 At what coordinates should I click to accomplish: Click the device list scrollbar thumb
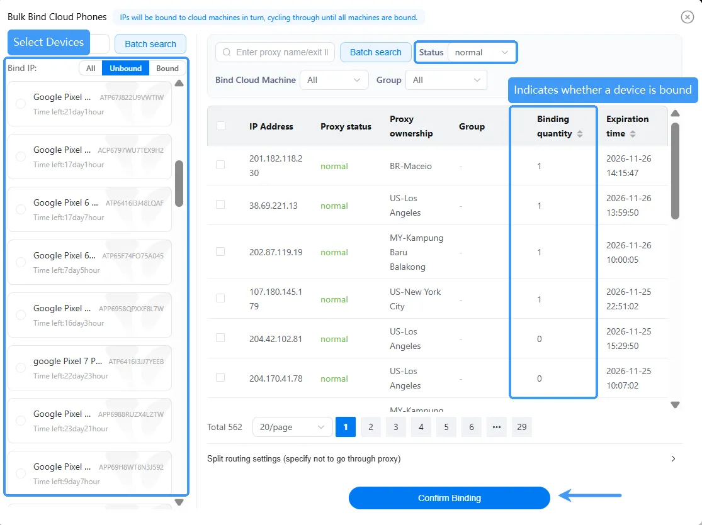[x=179, y=184]
